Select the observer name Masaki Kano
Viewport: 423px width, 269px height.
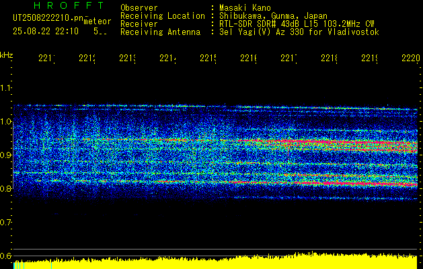tap(245, 8)
